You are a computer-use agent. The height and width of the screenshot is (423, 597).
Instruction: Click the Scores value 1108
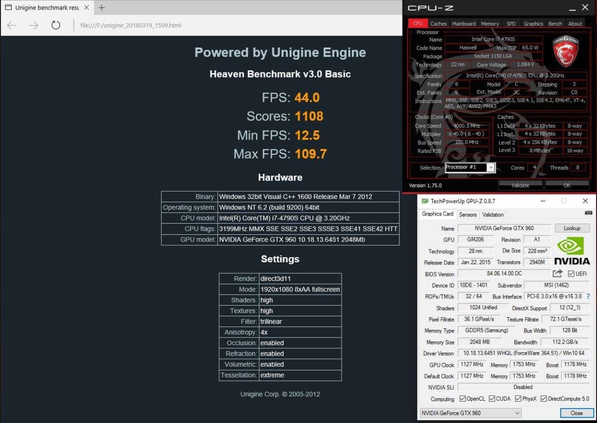click(309, 116)
